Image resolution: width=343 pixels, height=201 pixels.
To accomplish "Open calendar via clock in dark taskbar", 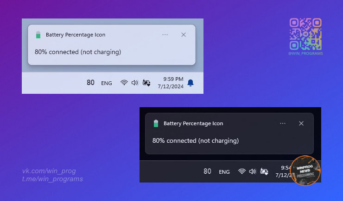I will point(283,171).
